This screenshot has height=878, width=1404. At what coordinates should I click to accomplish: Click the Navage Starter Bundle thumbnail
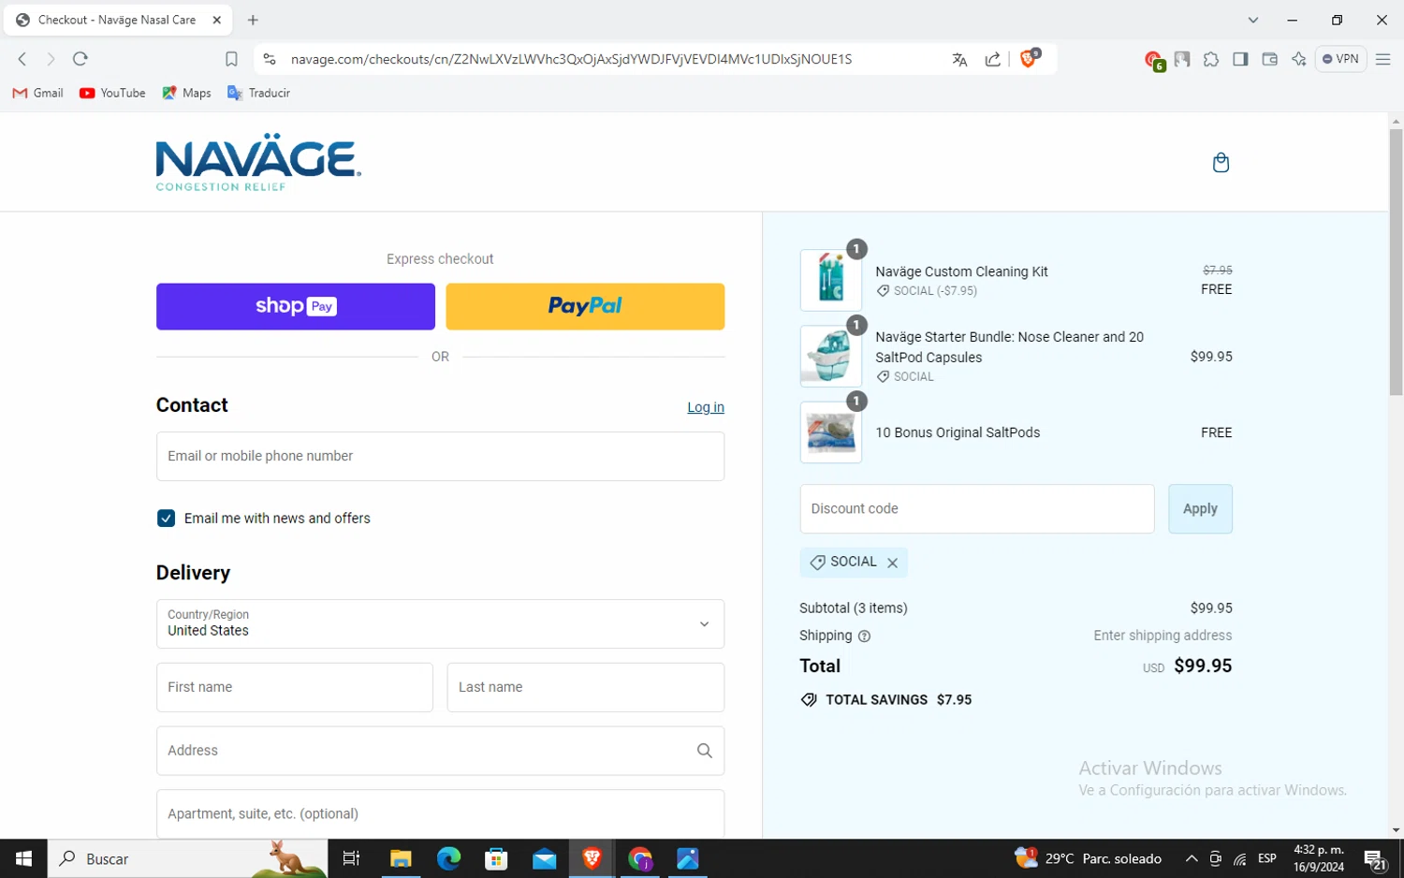[831, 357]
